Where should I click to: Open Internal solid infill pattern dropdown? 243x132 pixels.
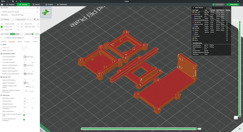29,74
